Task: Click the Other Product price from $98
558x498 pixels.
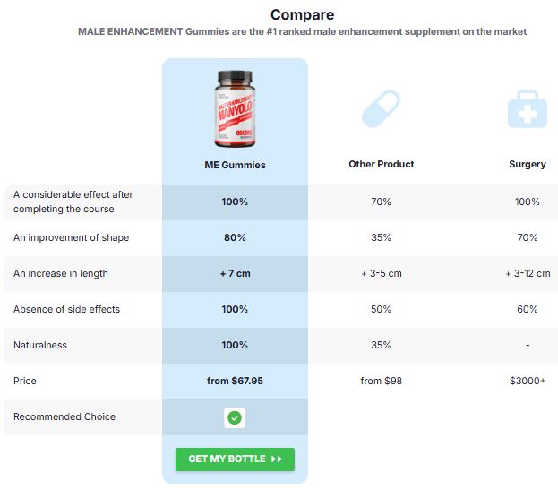Action: [x=381, y=381]
